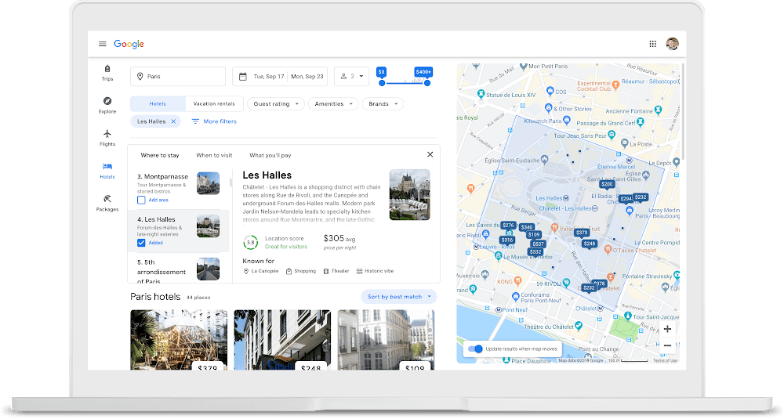This screenshot has width=784, height=419.
Task: Select the $332 map price marker
Action: pyautogui.click(x=535, y=252)
